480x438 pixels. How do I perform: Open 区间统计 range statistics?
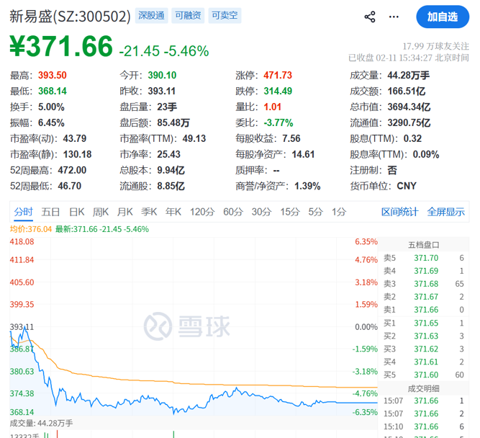399,212
